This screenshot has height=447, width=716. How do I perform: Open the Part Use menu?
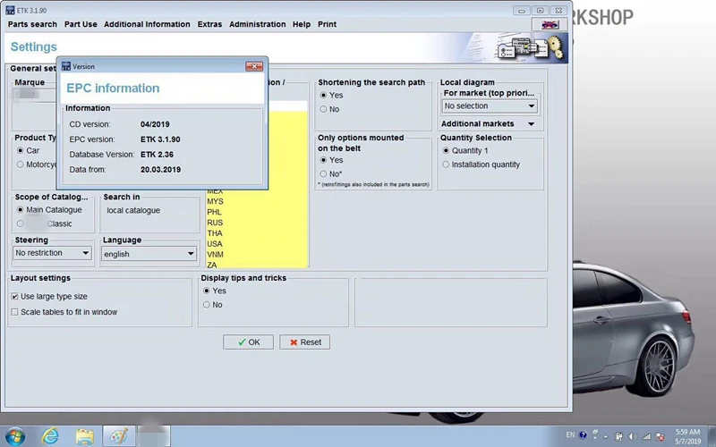click(81, 24)
